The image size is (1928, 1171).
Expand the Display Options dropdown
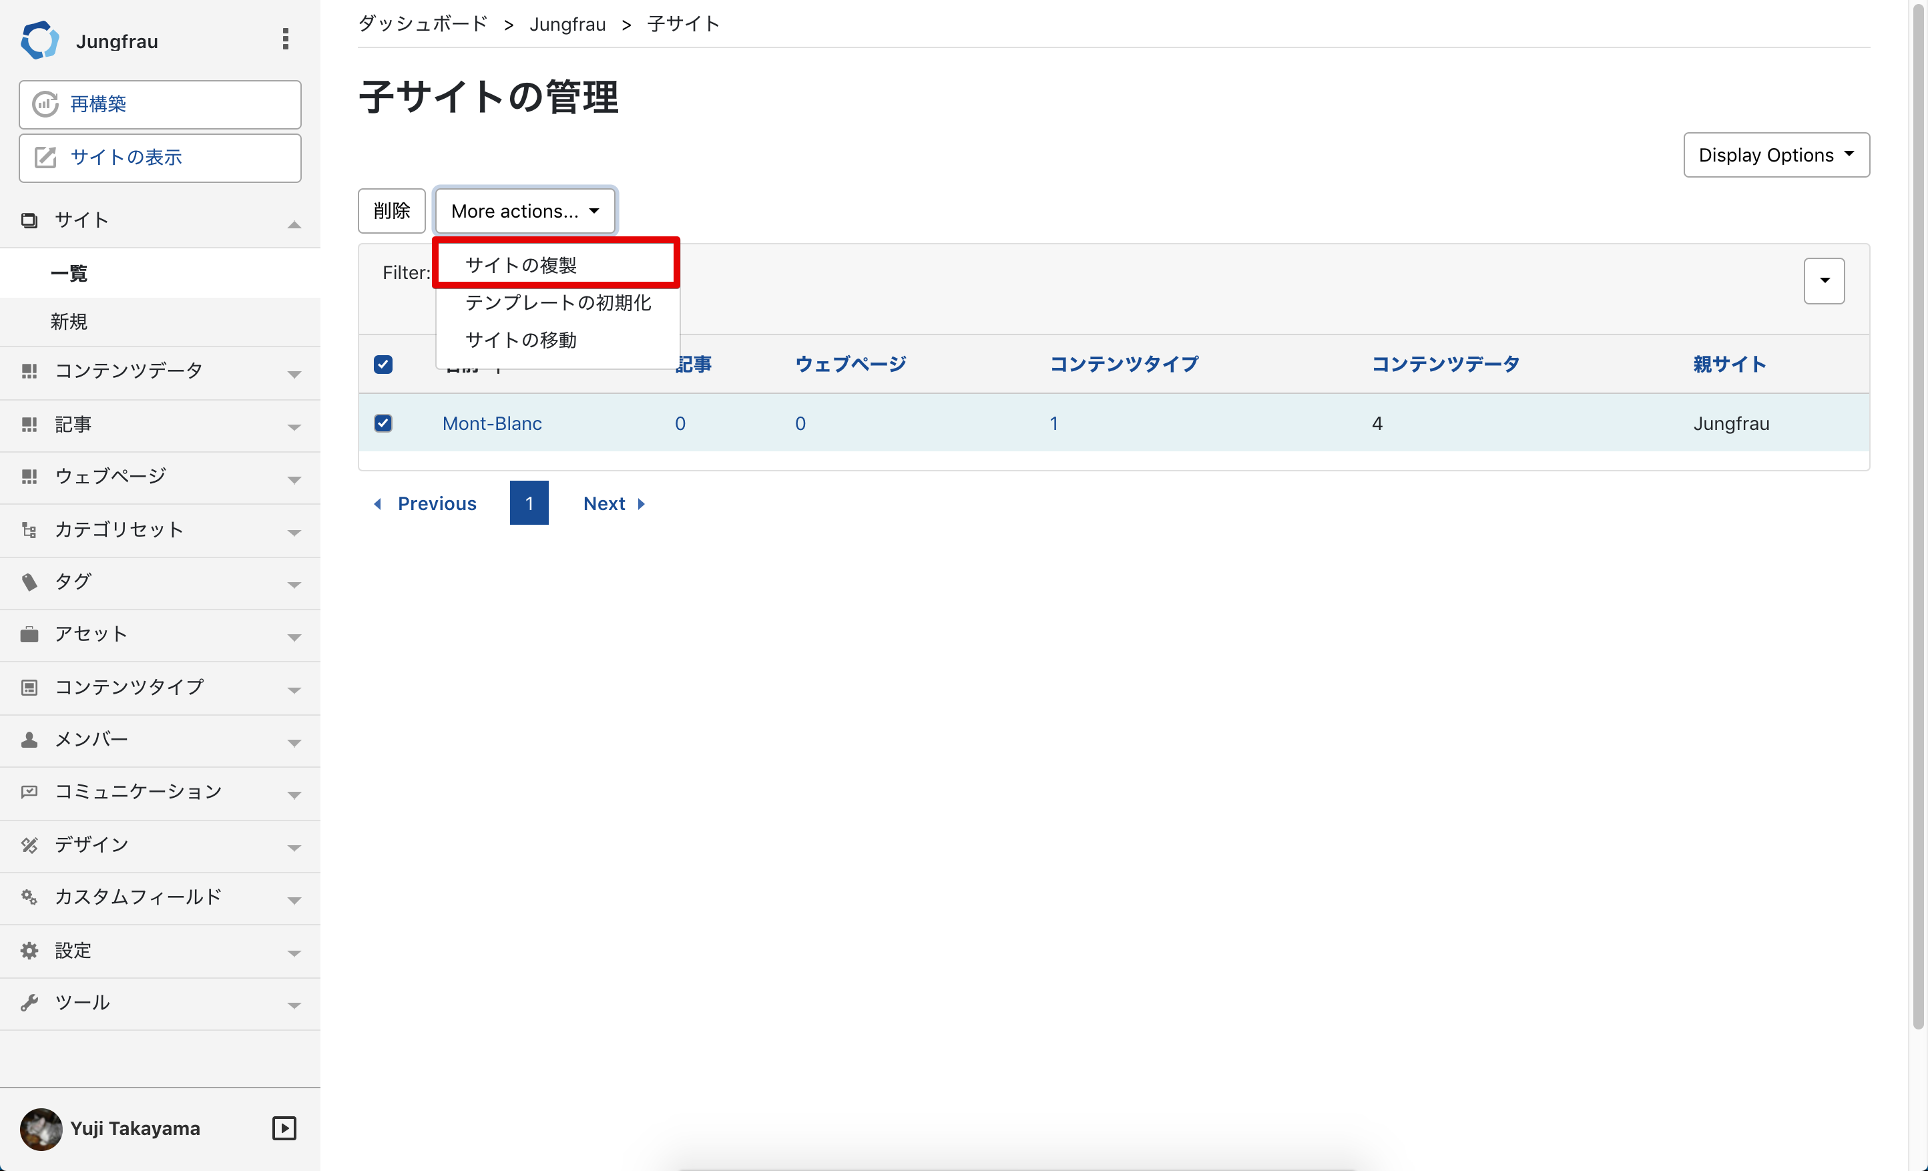point(1775,153)
